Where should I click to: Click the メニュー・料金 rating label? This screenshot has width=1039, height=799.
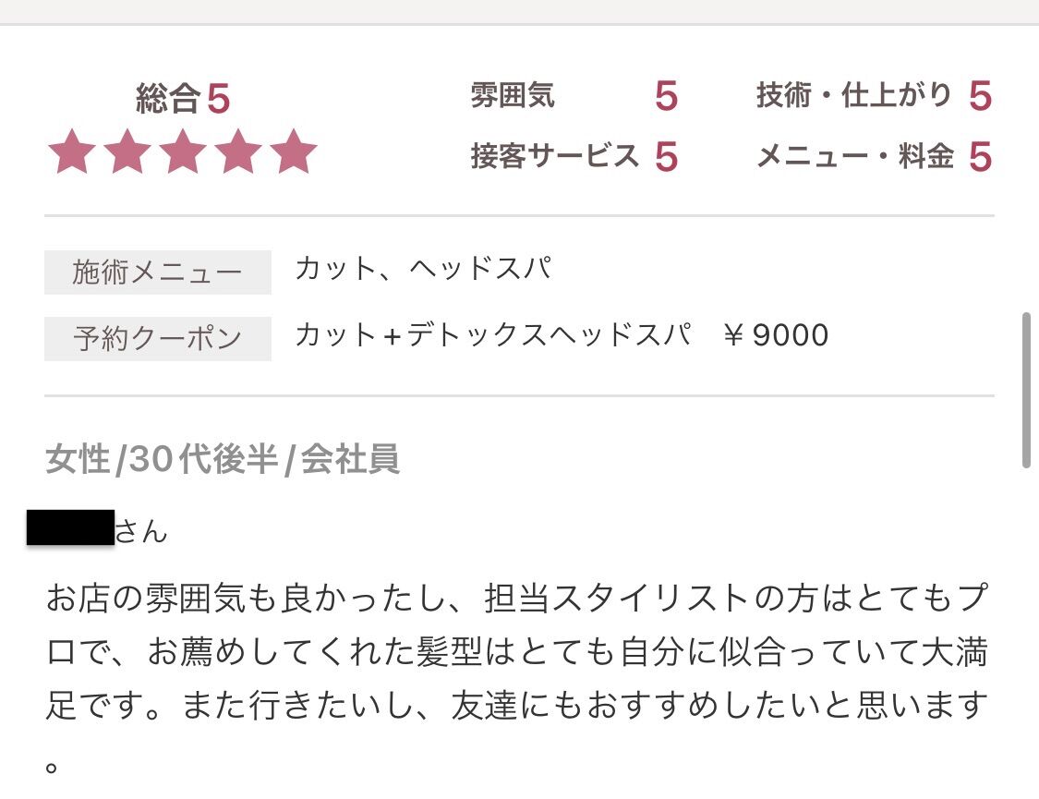click(x=855, y=156)
